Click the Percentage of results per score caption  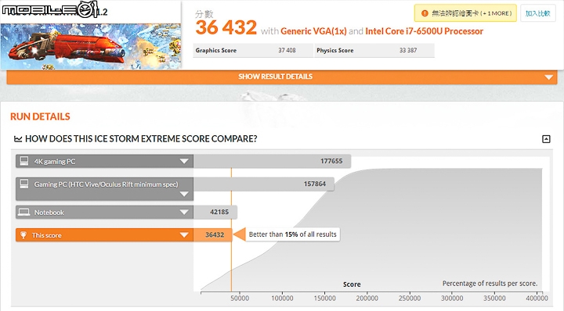tap(490, 284)
